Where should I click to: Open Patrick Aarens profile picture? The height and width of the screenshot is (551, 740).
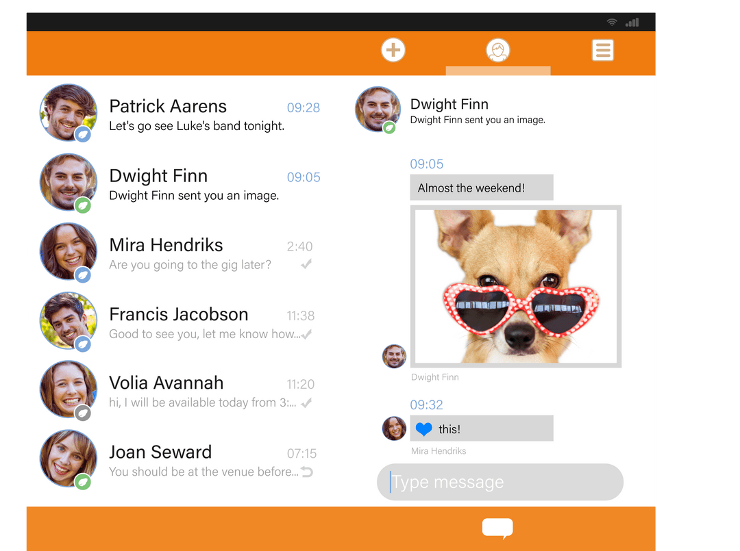coord(69,112)
